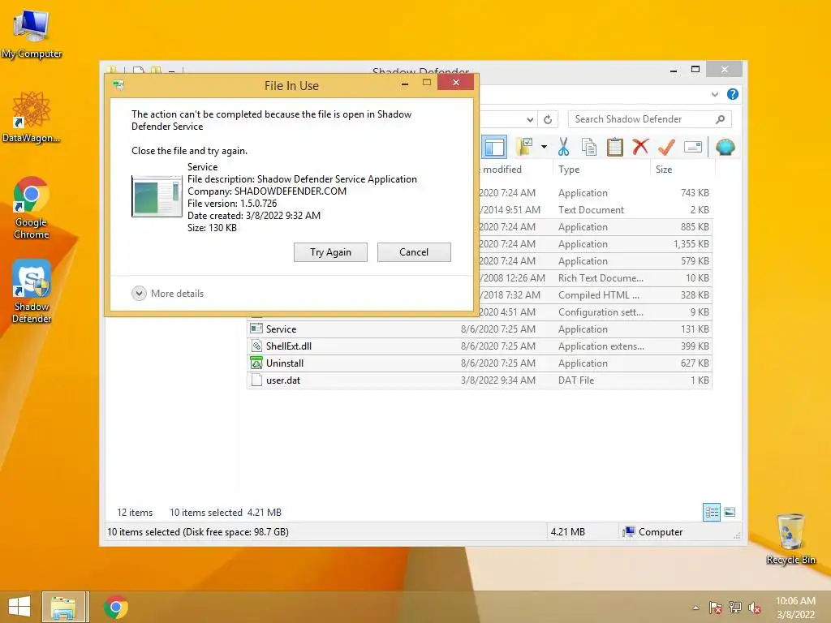Click Compiled HTML type cell
This screenshot has height=623, width=831.
[599, 295]
